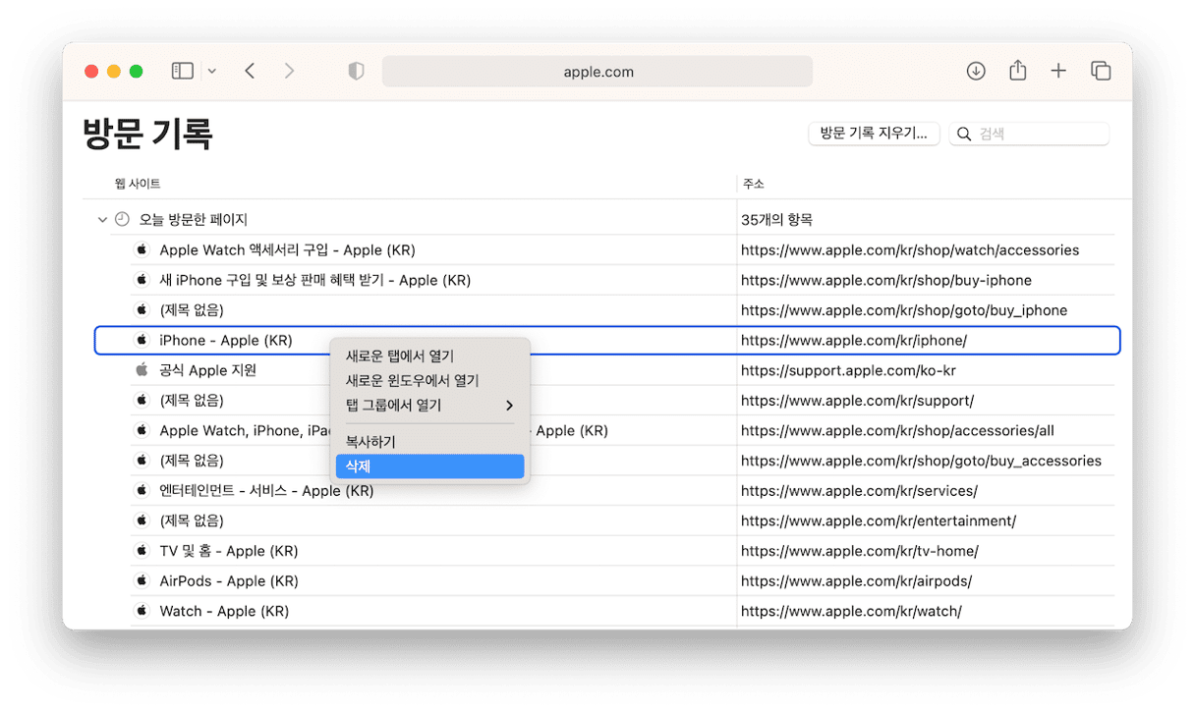The width and height of the screenshot is (1195, 712).
Task: Choose 새로운 탭에서 열기 menu item
Action: 429,356
